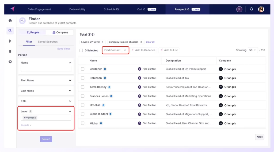274x152 pixels.
Task: Open the user profile avatar
Action: [261, 9]
